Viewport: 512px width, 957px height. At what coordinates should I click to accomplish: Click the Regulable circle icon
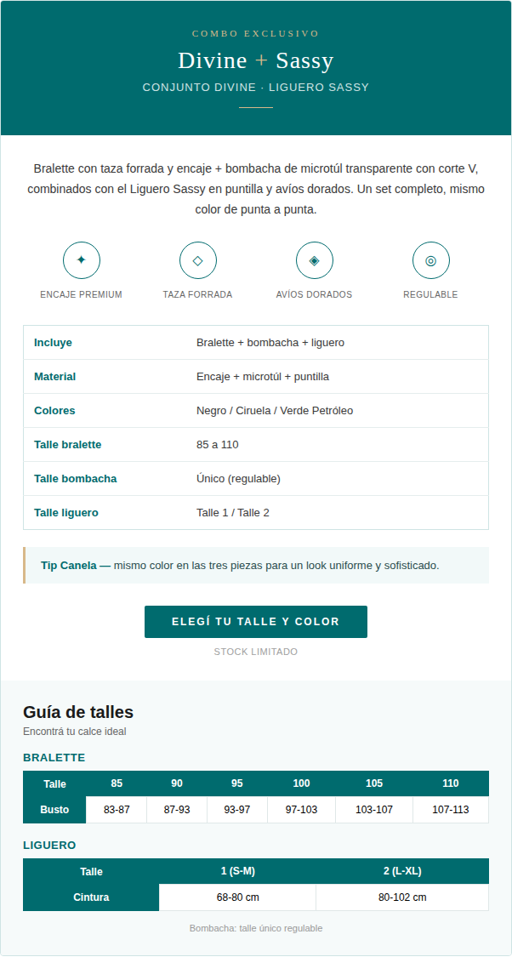click(x=431, y=260)
